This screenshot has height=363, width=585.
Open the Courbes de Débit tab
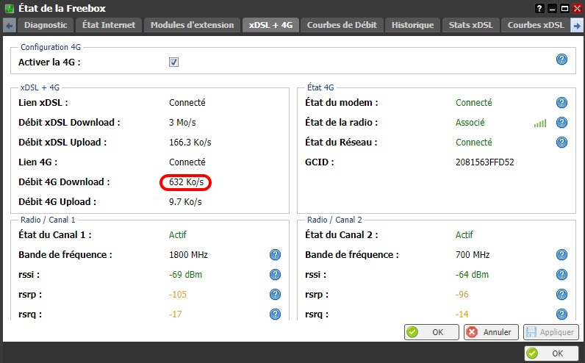pos(342,25)
